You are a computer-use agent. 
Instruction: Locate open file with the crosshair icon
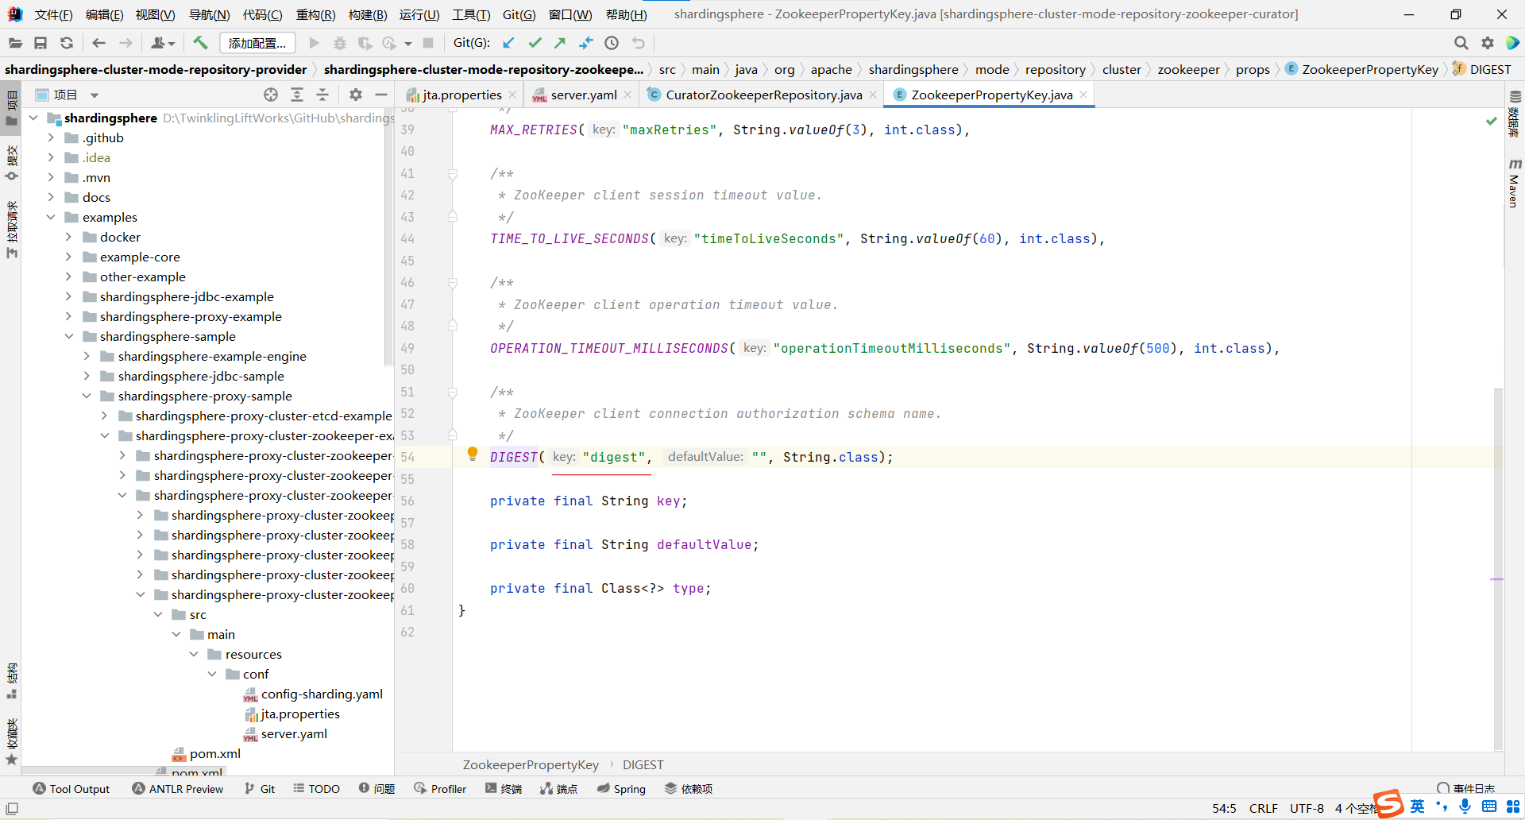(x=270, y=95)
